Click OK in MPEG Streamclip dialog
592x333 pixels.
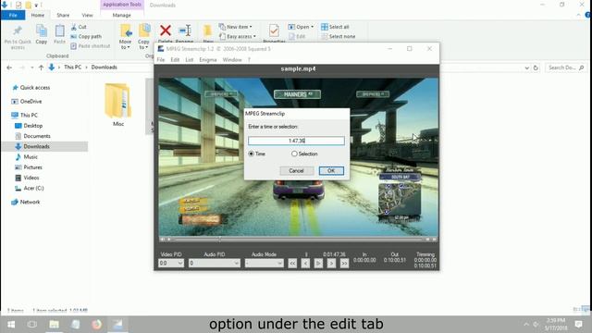click(331, 170)
